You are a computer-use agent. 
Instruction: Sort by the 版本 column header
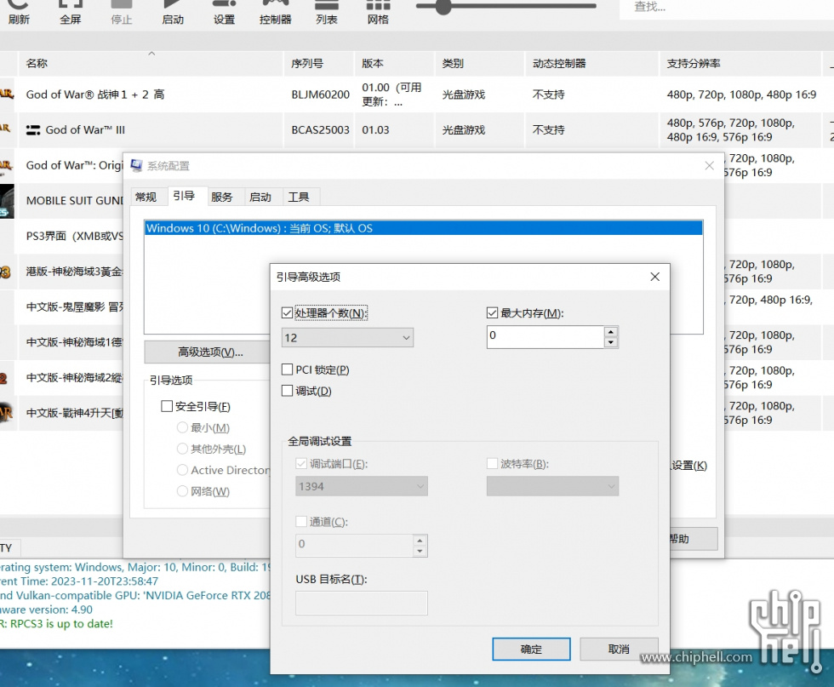tap(395, 63)
